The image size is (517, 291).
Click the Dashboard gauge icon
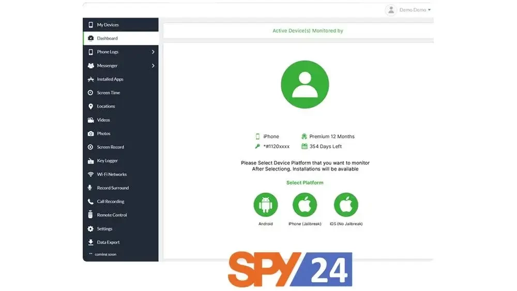click(x=90, y=38)
